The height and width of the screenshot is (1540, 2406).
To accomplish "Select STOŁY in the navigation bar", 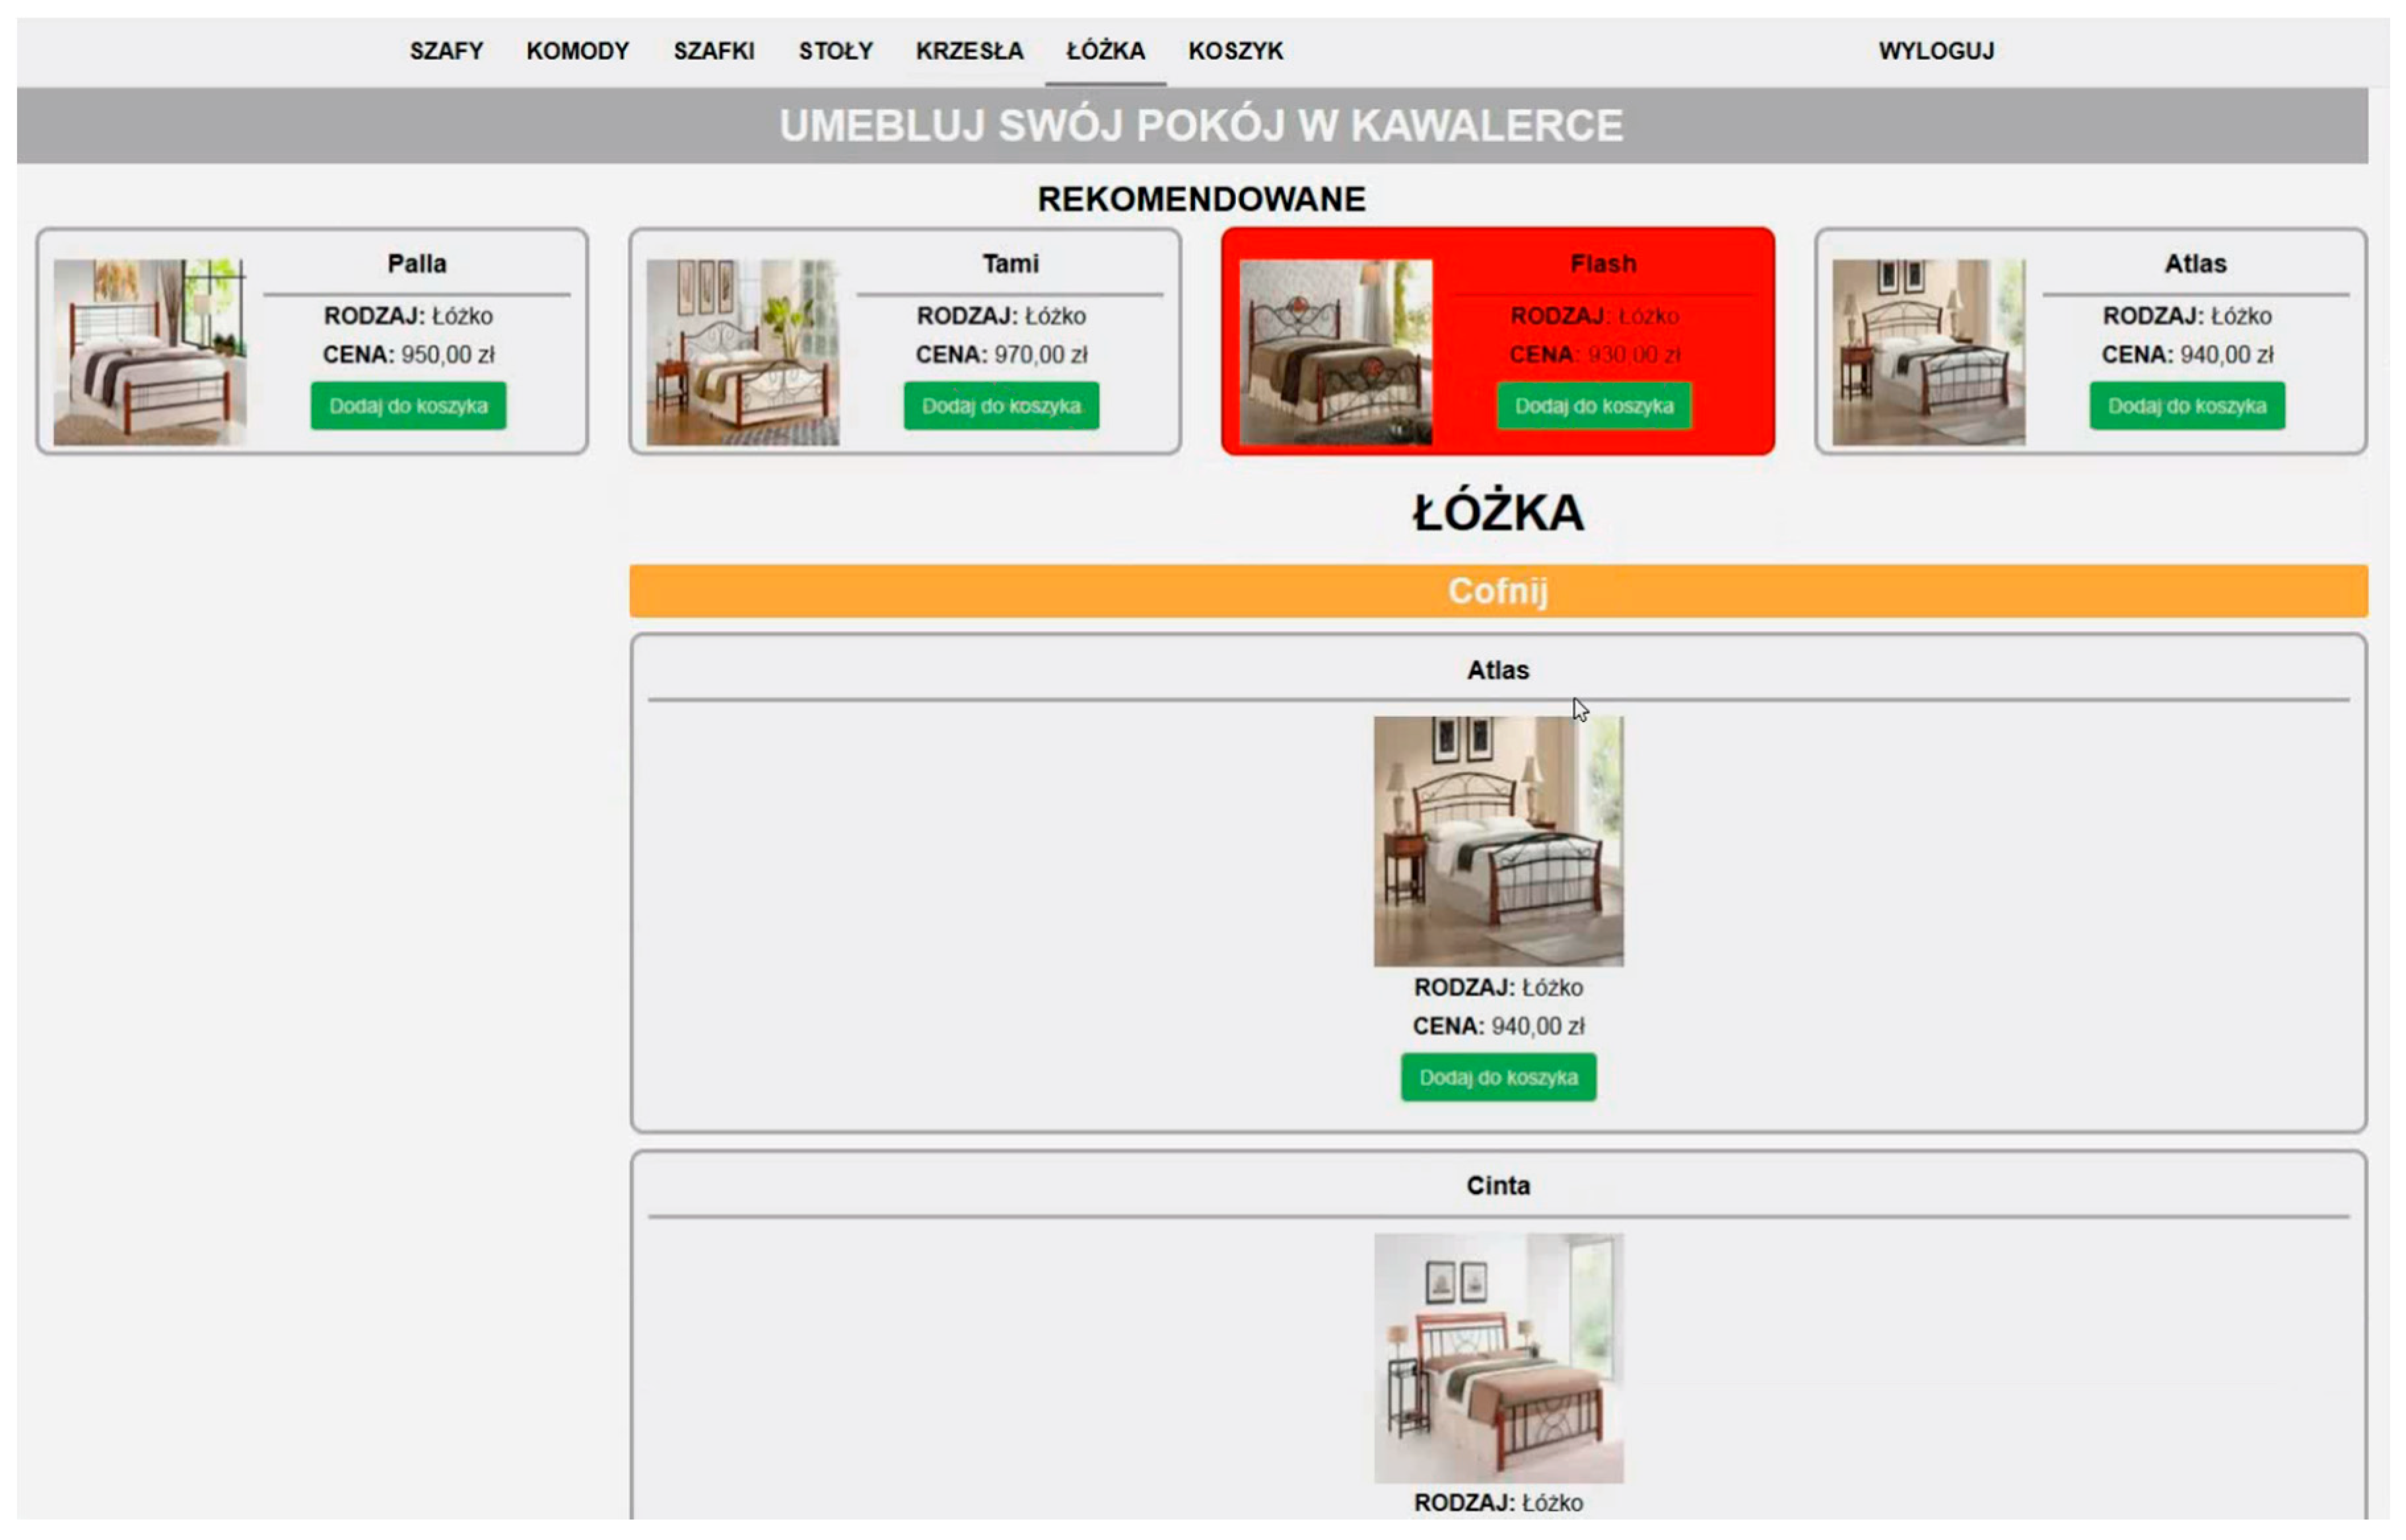I will click(x=835, y=50).
